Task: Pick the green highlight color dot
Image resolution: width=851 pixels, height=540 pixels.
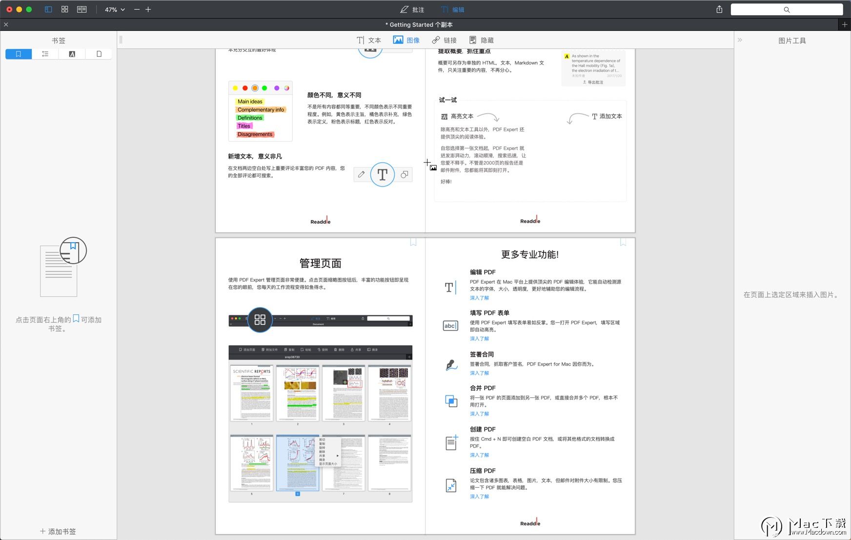Action: coord(264,88)
